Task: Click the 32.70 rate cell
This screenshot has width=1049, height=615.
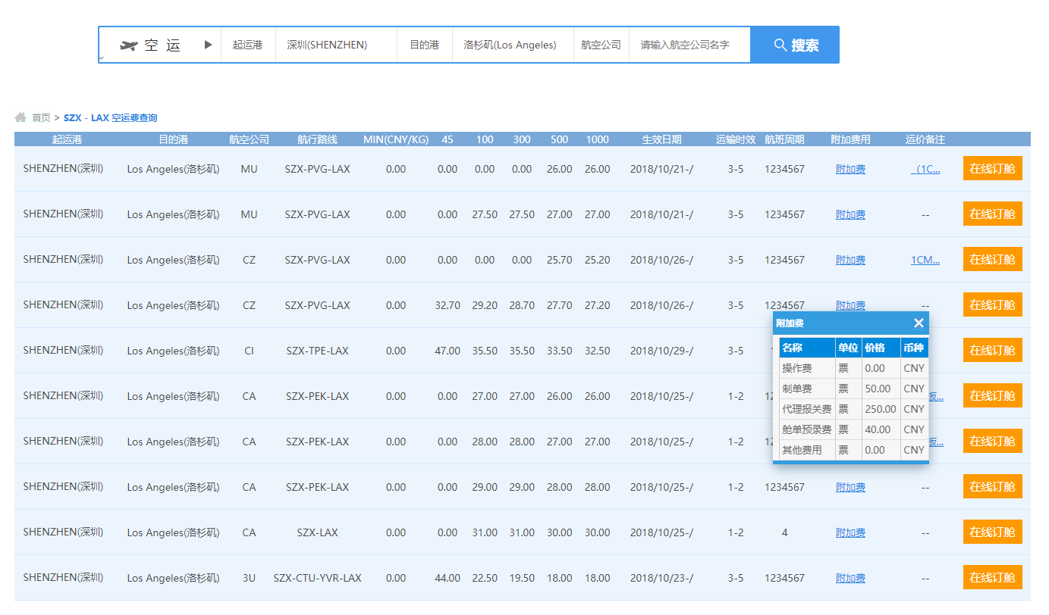Action: (448, 305)
